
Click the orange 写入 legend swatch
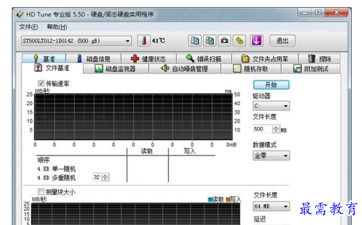tap(228, 199)
